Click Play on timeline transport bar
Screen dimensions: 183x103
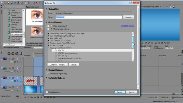click(x=35, y=97)
